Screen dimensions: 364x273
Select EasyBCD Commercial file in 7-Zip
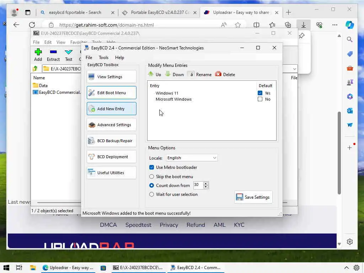click(57, 92)
